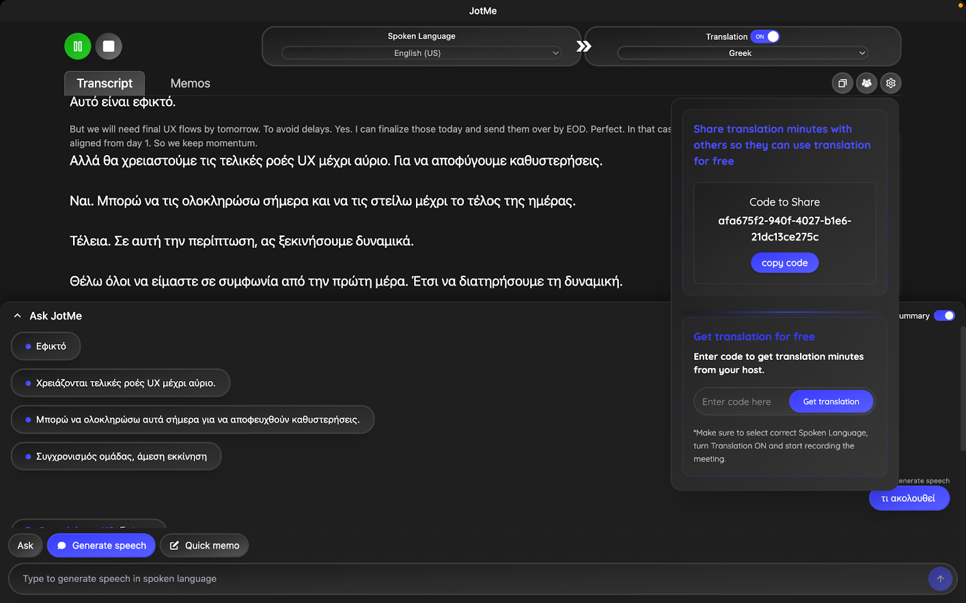Toggle Translation ON switch off

point(766,37)
